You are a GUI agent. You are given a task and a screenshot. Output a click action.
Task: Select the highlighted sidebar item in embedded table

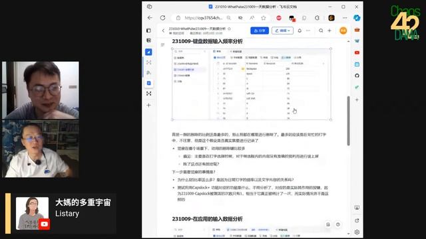[190, 70]
